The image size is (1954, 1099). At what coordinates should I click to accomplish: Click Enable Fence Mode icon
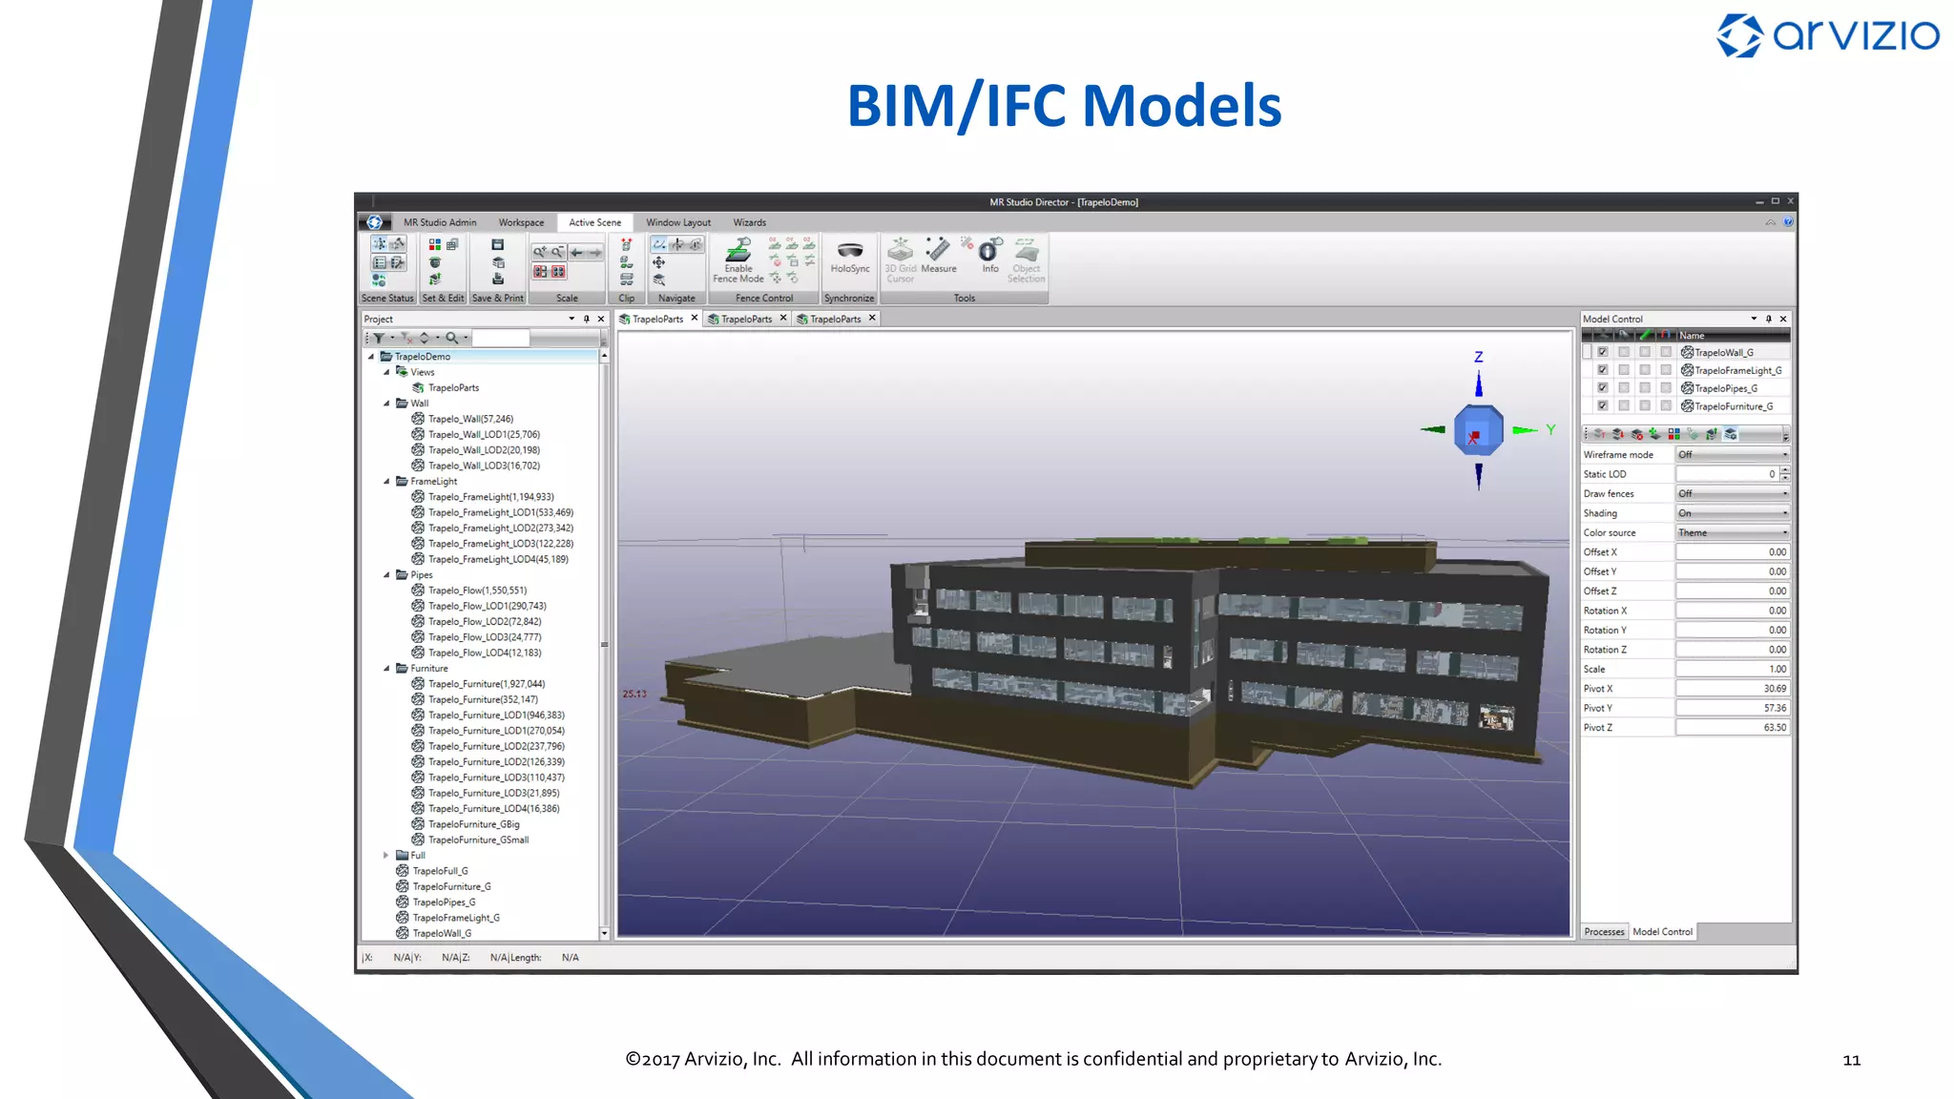pyautogui.click(x=738, y=252)
